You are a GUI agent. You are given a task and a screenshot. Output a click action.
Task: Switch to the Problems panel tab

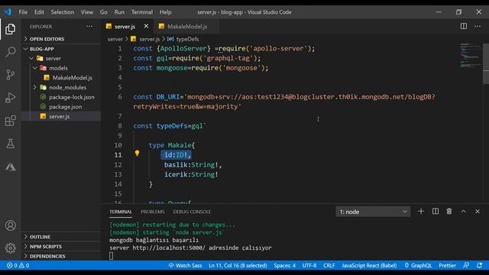[x=153, y=212]
